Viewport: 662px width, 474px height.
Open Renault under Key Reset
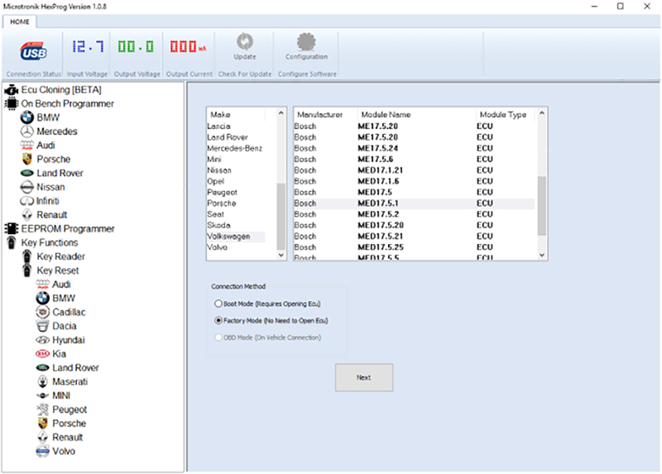pyautogui.click(x=68, y=438)
